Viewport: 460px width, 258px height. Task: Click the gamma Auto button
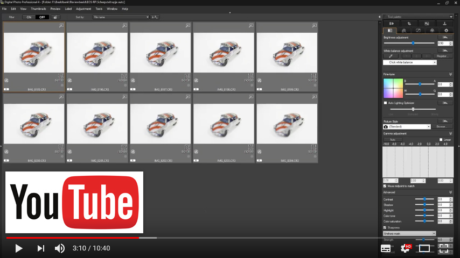point(393,140)
